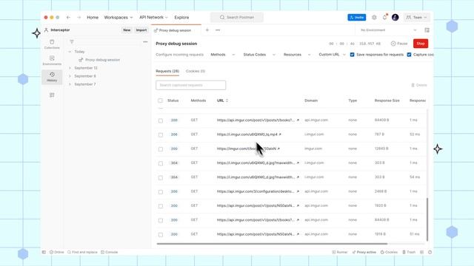This screenshot has width=474, height=266.
Task: Toggle the bottom-left sidebar layout icon
Action: [x=44, y=252]
